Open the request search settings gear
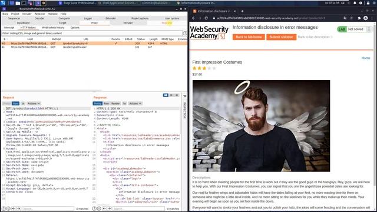This screenshot has height=212, width=377. (x=8, y=208)
